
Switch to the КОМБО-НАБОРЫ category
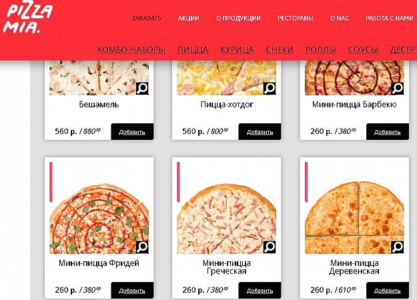[x=131, y=50]
